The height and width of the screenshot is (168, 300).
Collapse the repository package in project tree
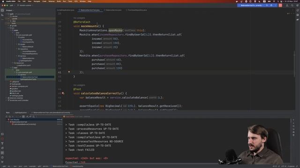coord(17,49)
